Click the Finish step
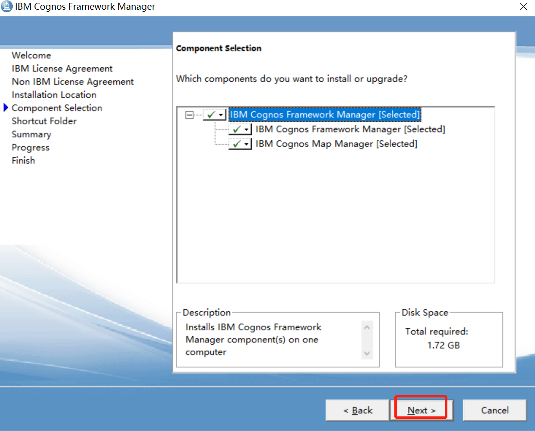This screenshot has width=535, height=431. [x=23, y=160]
